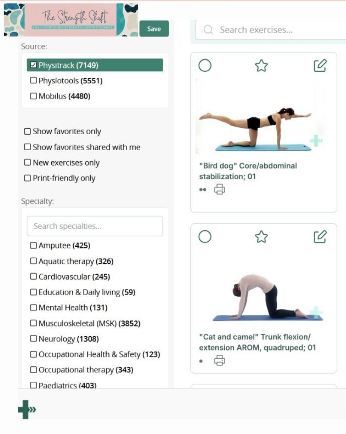Viewport: 346px width, 434px height.
Task: Click The Strength Shift logo banner
Action: click(x=71, y=20)
